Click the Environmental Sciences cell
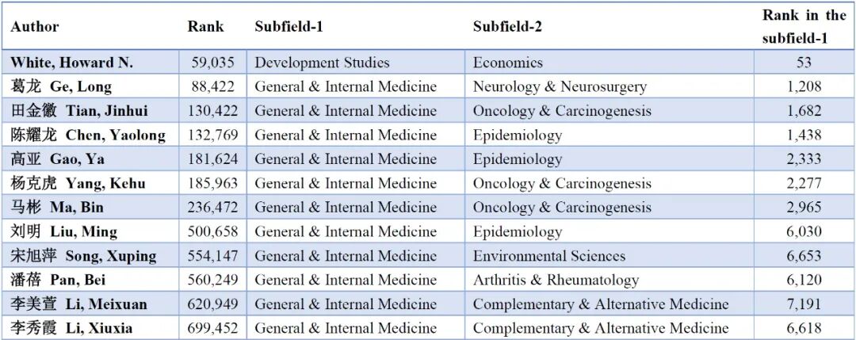This screenshot has height=340, width=856. click(549, 256)
